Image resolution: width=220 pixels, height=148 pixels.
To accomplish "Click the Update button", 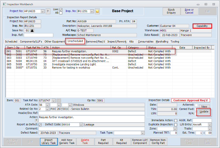I will 204,112.
